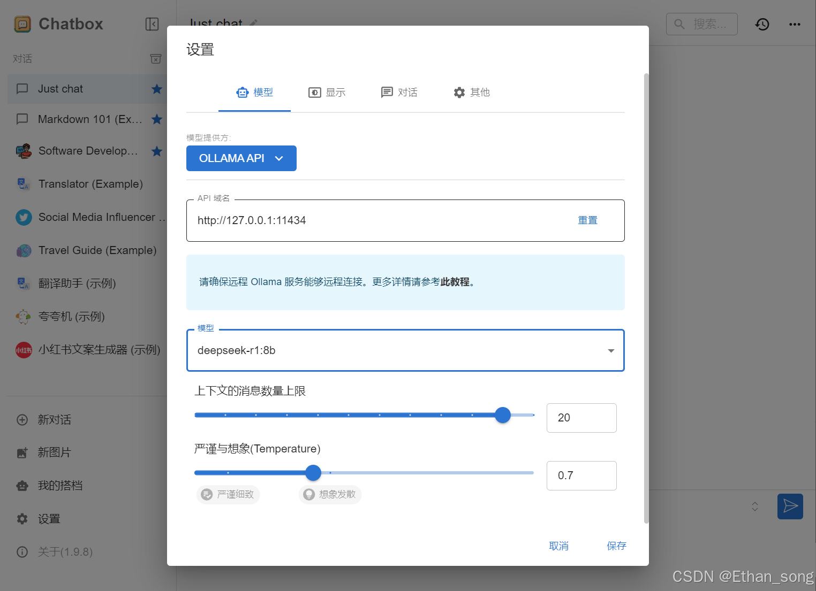Open the OLLAMA API provider dropdown
The image size is (816, 591).
pyautogui.click(x=241, y=158)
